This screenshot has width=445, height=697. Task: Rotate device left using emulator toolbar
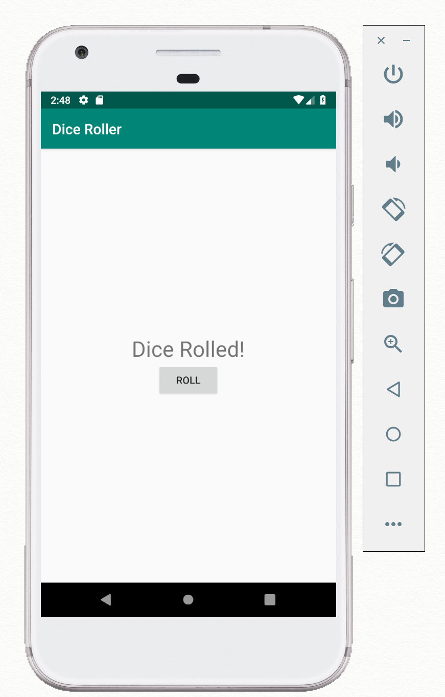tap(393, 209)
